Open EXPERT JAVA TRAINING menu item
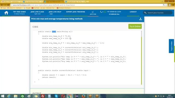This screenshot has width=175, height=98. tap(75, 12)
